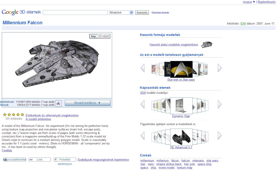Click the empire strikes back tag
The width and height of the screenshot is (277, 174).
[169, 164]
